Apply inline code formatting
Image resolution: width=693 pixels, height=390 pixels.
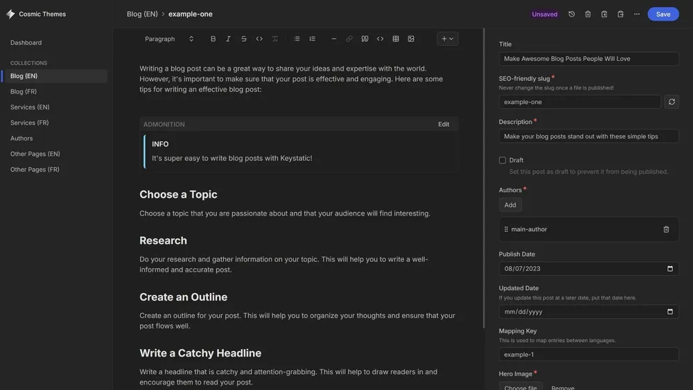tap(259, 39)
